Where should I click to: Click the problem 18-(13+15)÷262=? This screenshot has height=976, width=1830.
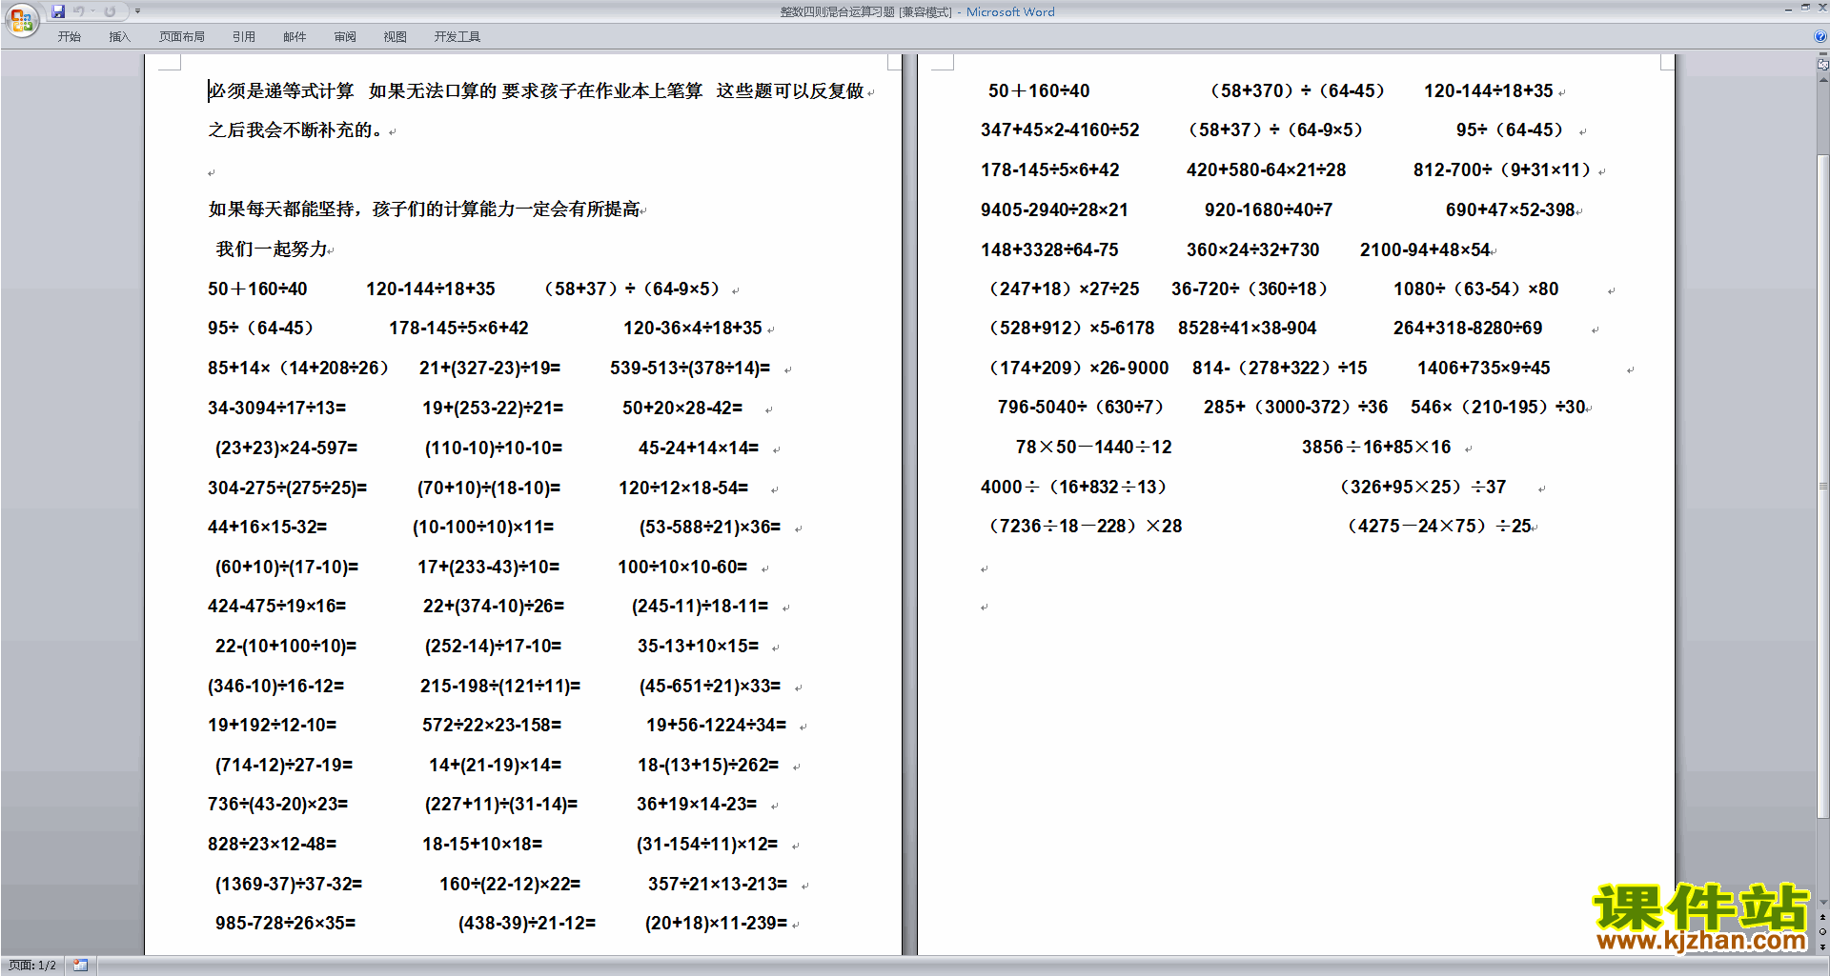click(x=708, y=765)
